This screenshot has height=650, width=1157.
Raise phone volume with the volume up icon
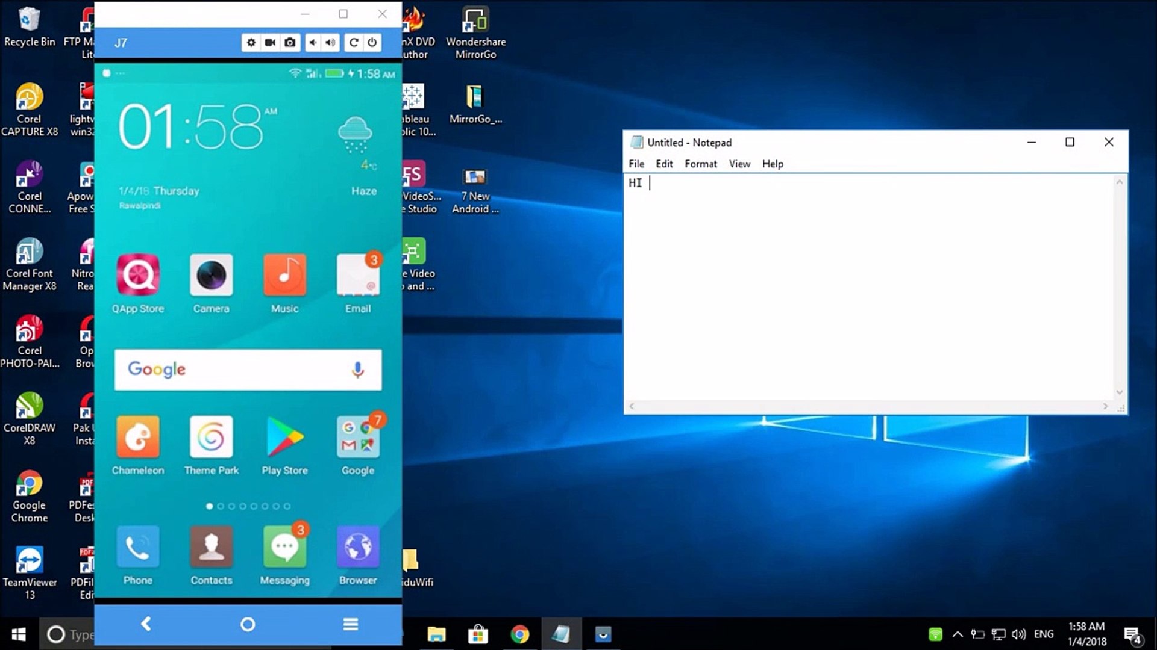click(330, 42)
